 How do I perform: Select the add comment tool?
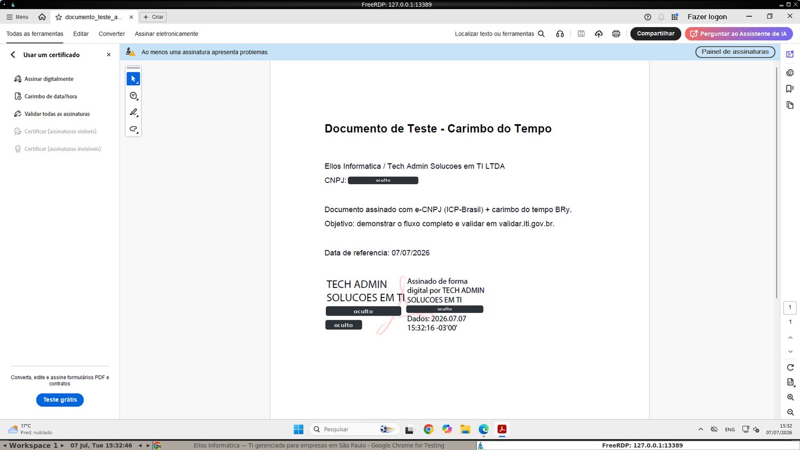(133, 96)
